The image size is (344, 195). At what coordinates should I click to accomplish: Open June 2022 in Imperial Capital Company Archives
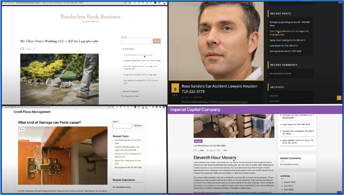(288, 190)
